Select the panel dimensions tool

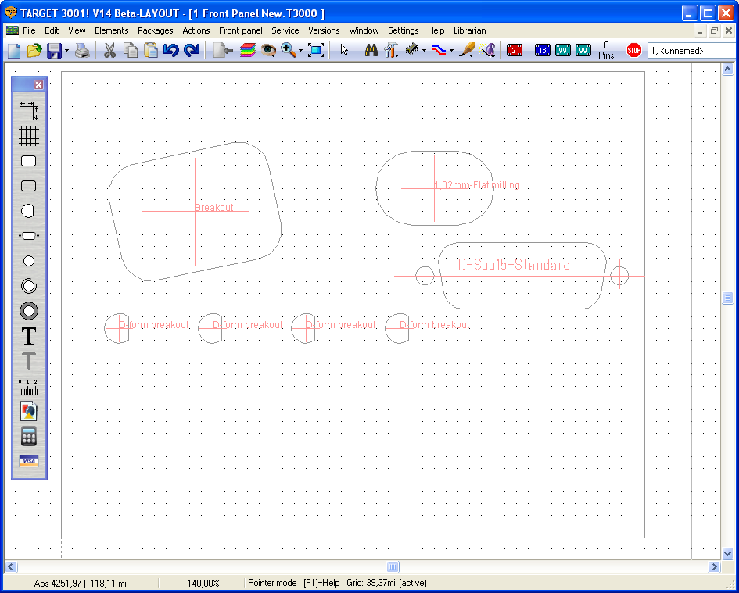click(29, 111)
